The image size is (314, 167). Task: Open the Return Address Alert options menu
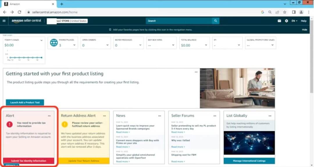coord(104,116)
